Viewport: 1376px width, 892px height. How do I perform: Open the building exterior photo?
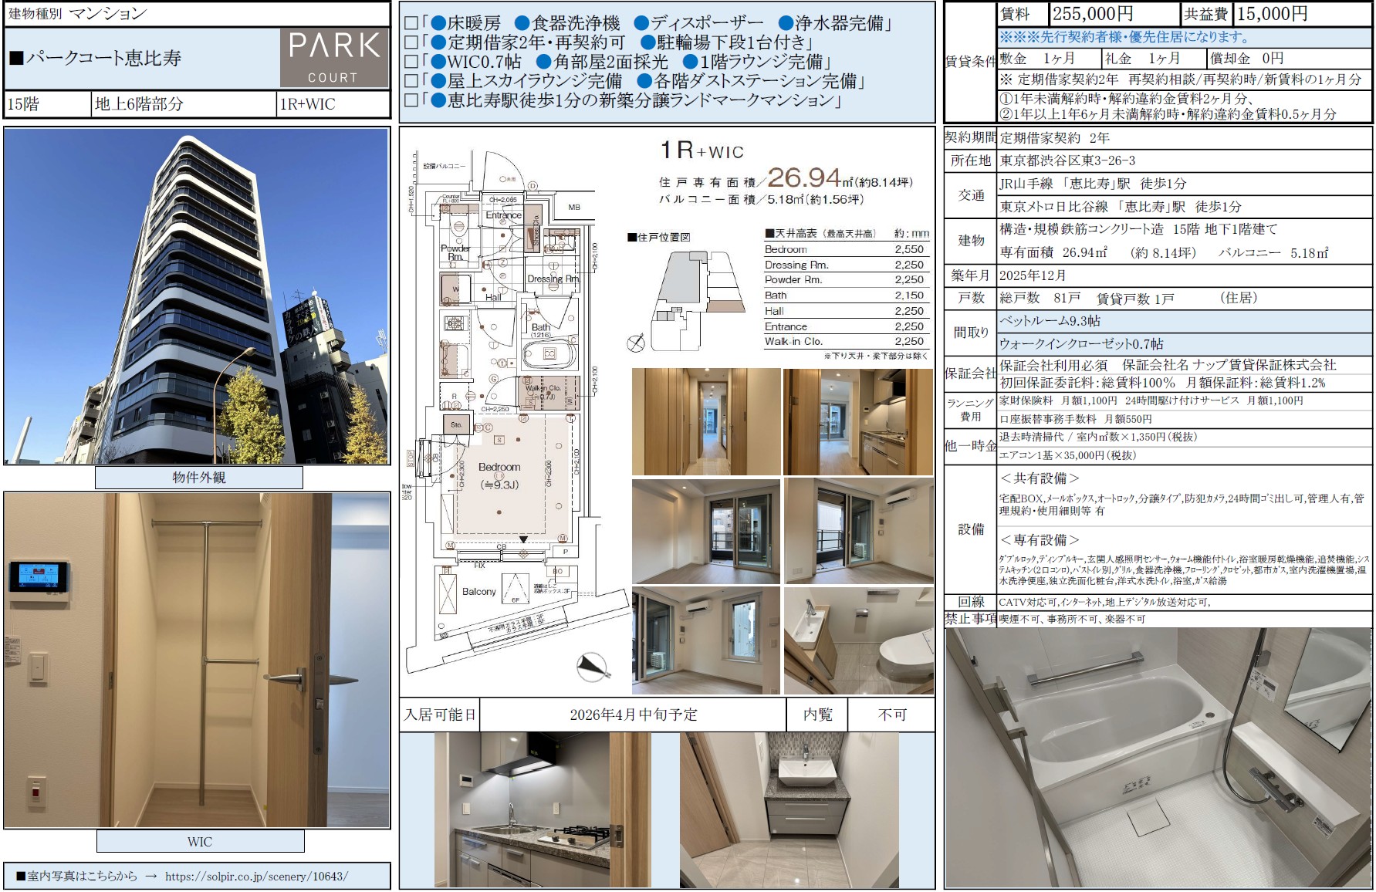click(197, 296)
